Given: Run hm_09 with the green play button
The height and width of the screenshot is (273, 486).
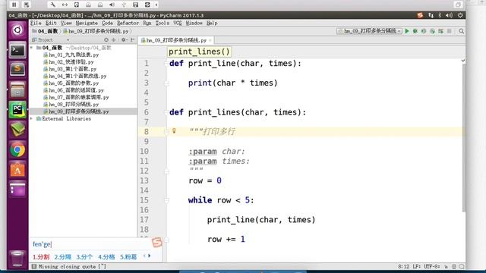Looking at the screenshot, I should [407, 31].
